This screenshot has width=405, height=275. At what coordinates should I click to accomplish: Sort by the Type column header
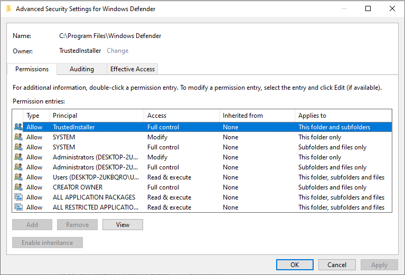tap(36, 116)
